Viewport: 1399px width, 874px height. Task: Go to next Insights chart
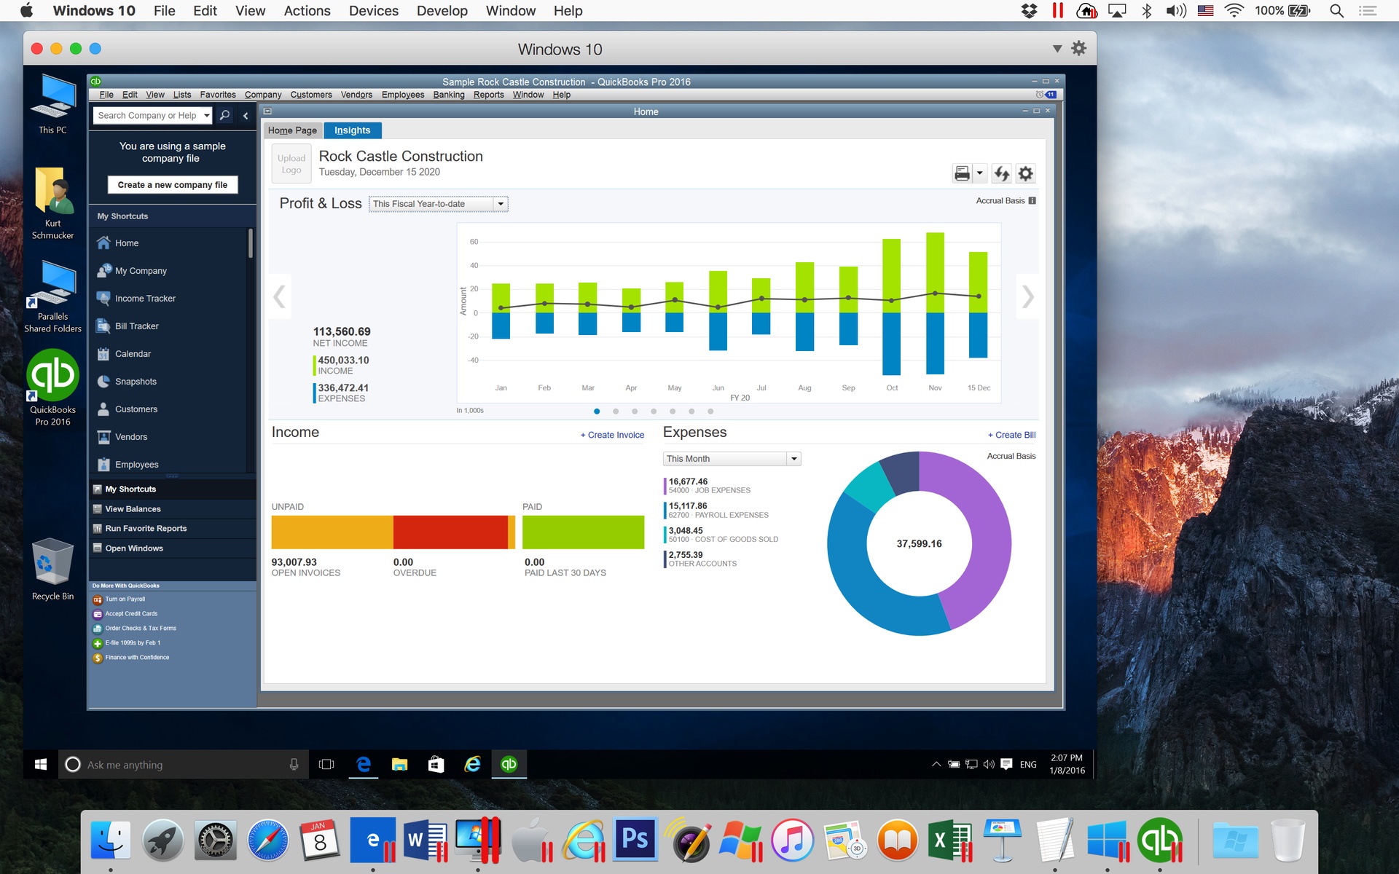[1027, 296]
